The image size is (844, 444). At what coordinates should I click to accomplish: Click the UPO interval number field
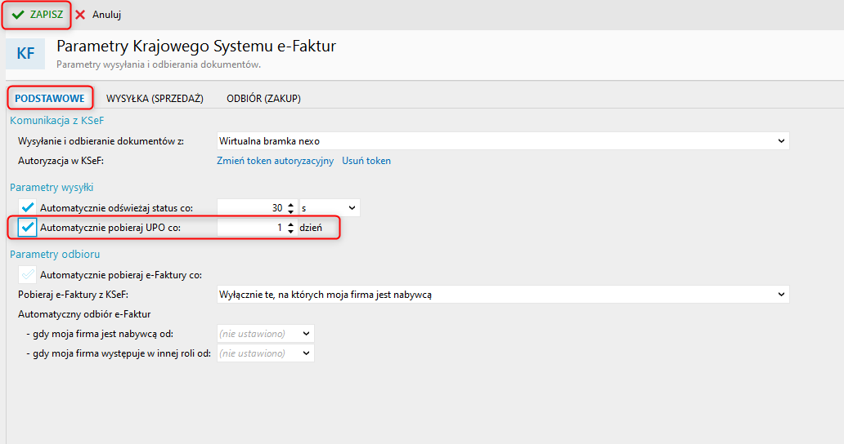coord(251,228)
